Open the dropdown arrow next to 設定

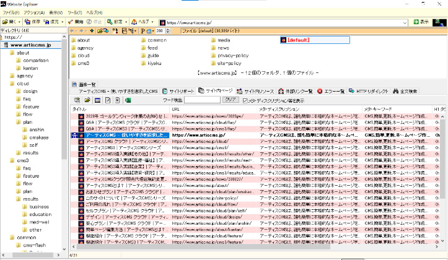[126, 22]
